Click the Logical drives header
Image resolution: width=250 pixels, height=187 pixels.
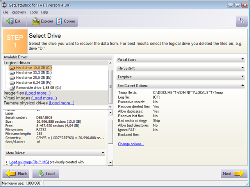[55, 63]
